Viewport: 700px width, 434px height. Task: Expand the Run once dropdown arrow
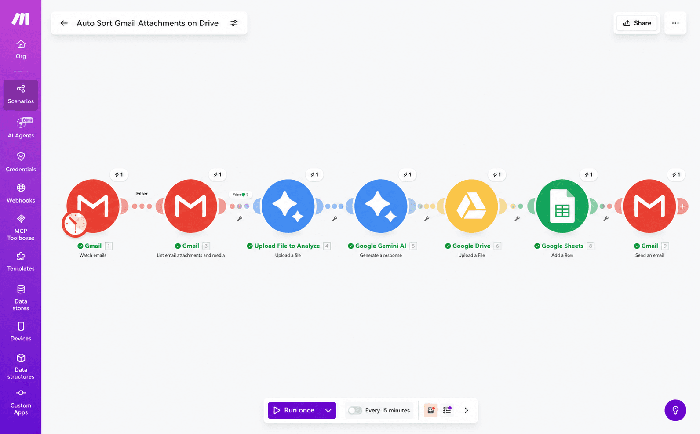[x=328, y=410]
